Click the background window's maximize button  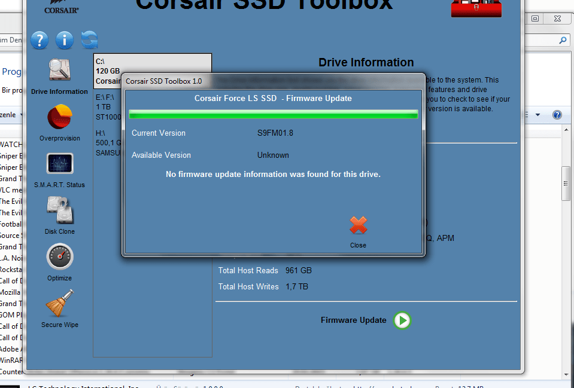point(535,19)
